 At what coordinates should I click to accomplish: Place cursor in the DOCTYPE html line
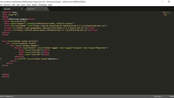point(10,13)
